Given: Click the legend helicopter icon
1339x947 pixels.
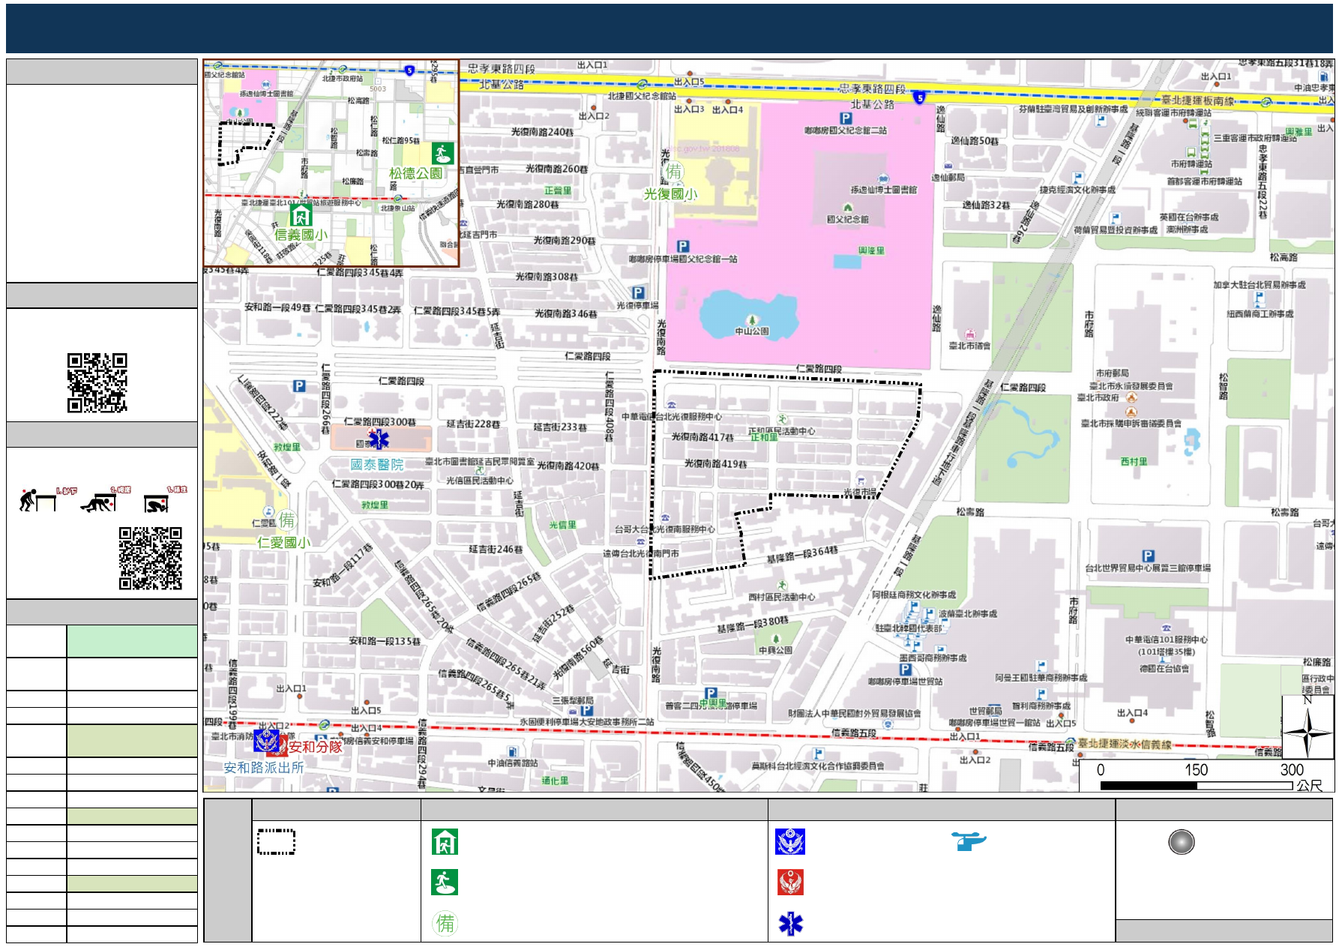Looking at the screenshot, I should point(969,841).
